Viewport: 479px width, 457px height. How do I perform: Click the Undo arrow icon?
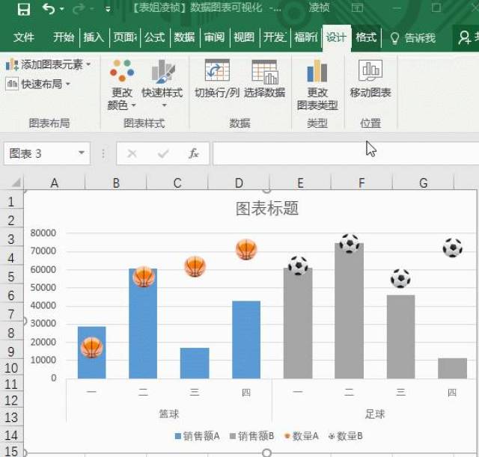49,8
